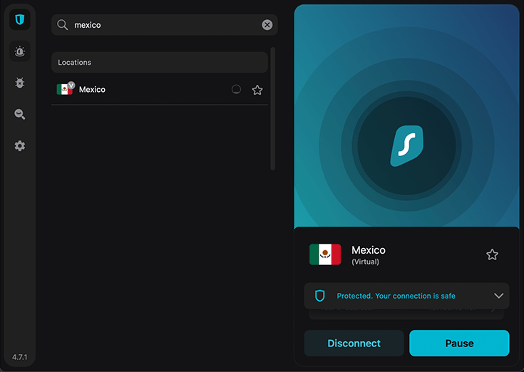Click the (Virtual) label under Mexico
Viewport: 524px width, 372px height.
pos(365,262)
